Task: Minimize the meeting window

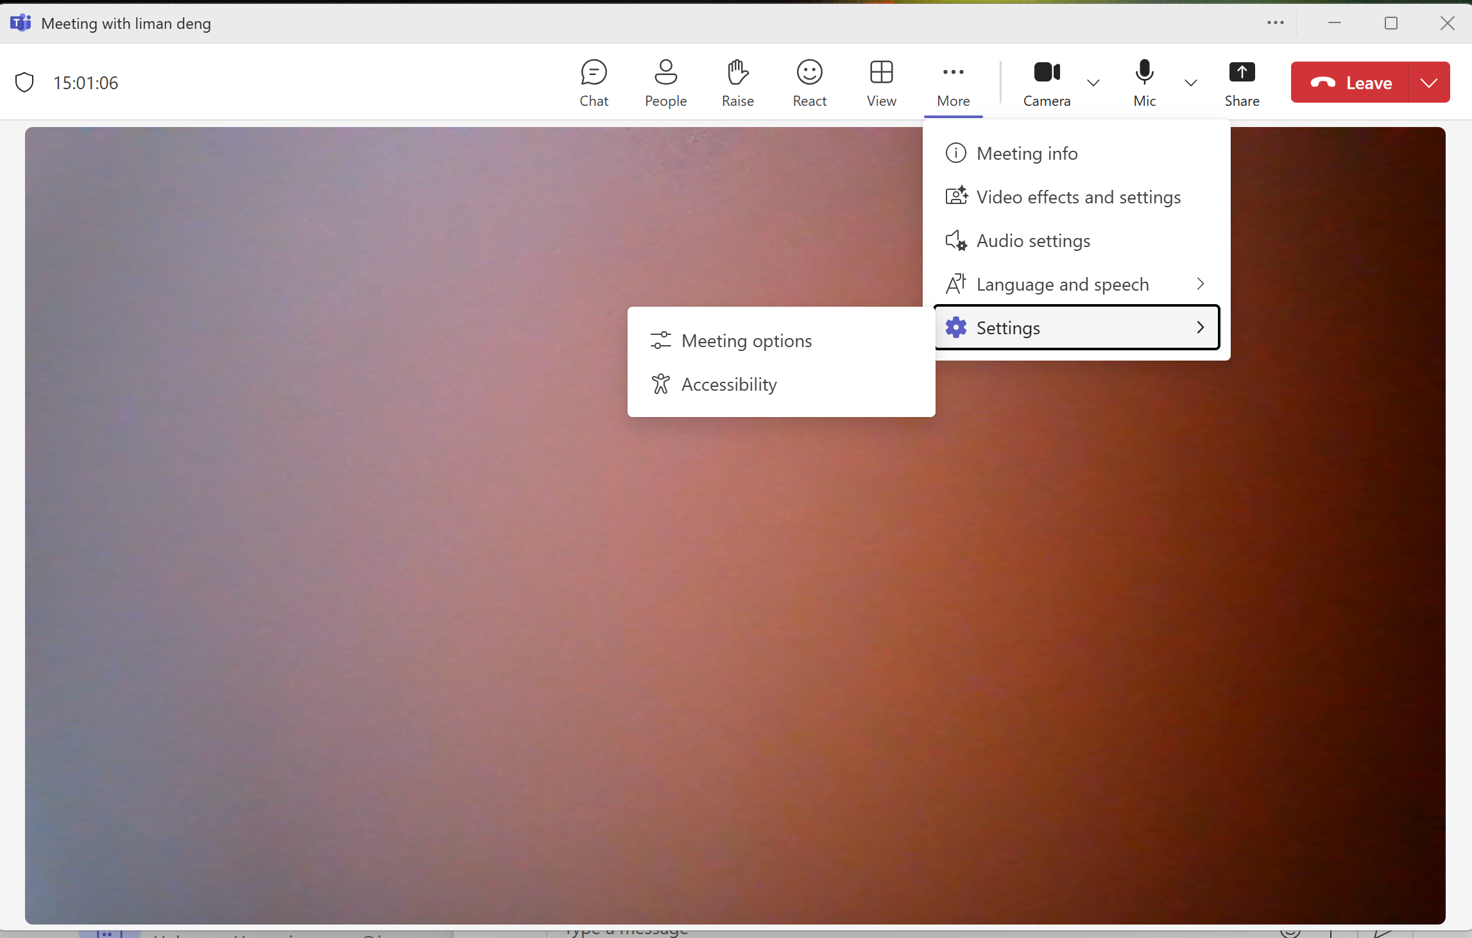Action: click(x=1335, y=23)
